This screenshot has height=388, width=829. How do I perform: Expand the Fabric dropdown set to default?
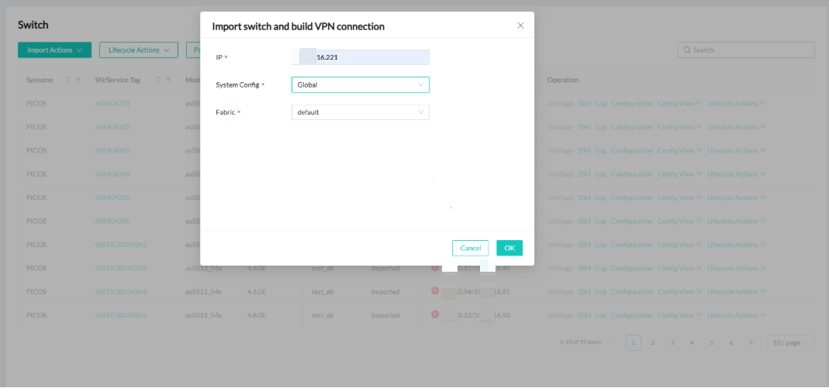[x=360, y=112]
